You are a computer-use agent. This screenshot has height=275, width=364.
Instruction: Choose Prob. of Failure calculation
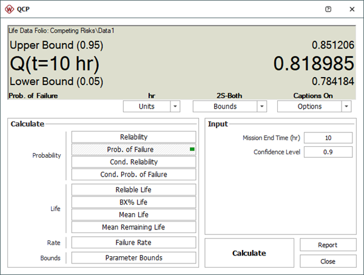pyautogui.click(x=133, y=149)
